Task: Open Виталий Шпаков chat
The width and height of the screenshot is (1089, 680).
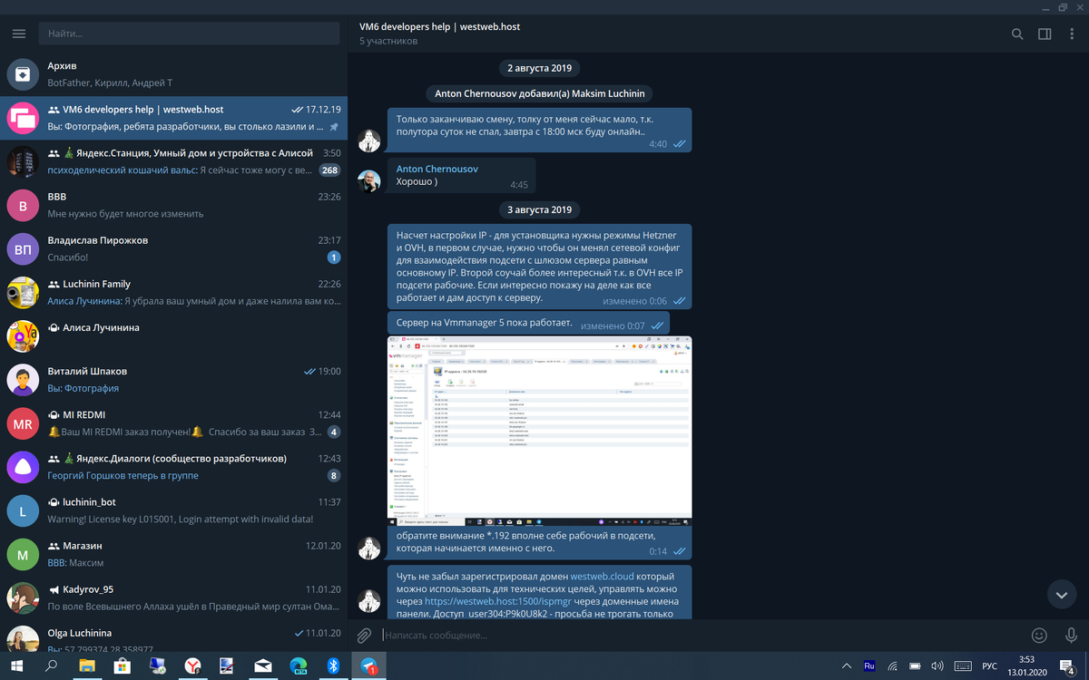Action: click(x=173, y=379)
